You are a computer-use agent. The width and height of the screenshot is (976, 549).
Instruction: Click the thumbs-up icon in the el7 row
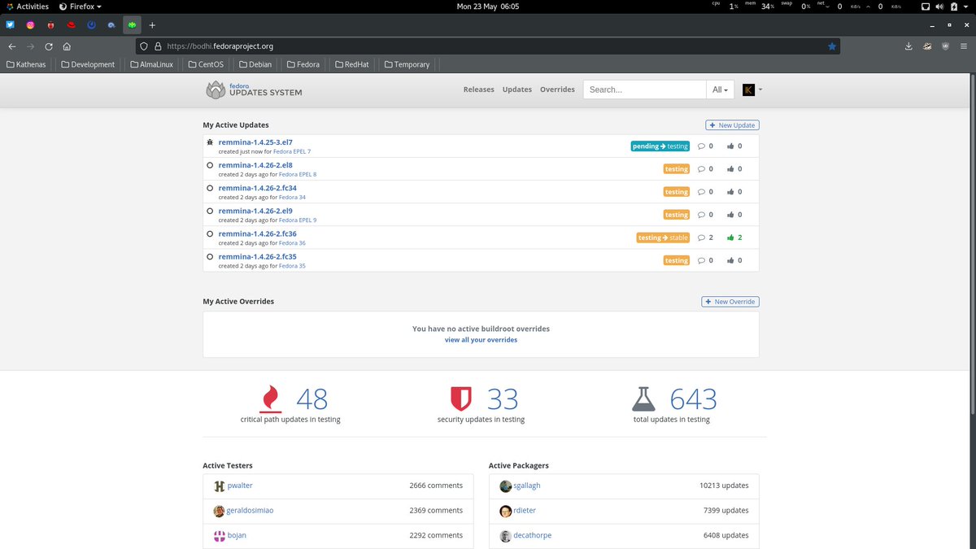tap(730, 146)
